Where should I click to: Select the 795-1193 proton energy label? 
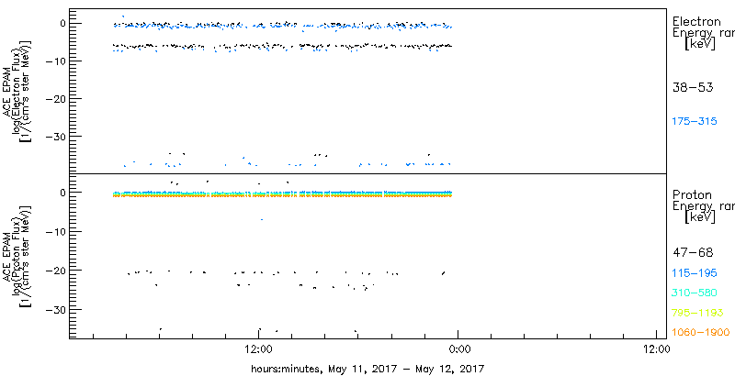click(x=697, y=313)
